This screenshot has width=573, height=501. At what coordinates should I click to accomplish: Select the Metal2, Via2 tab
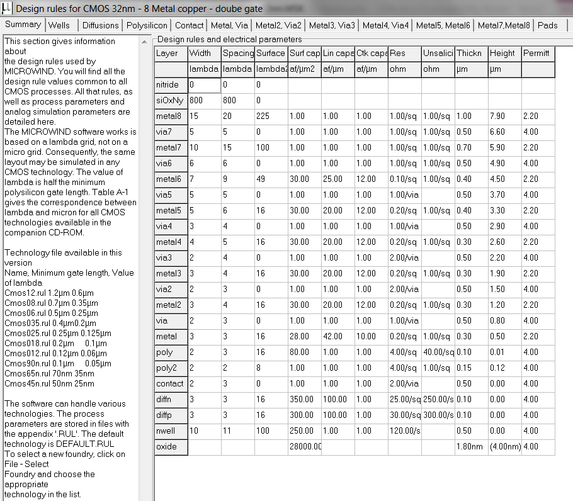click(x=278, y=25)
